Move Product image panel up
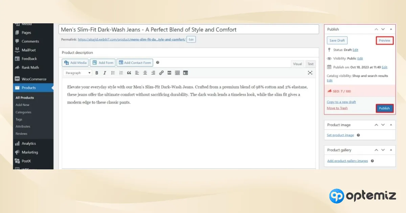The image size is (406, 213). [376, 125]
